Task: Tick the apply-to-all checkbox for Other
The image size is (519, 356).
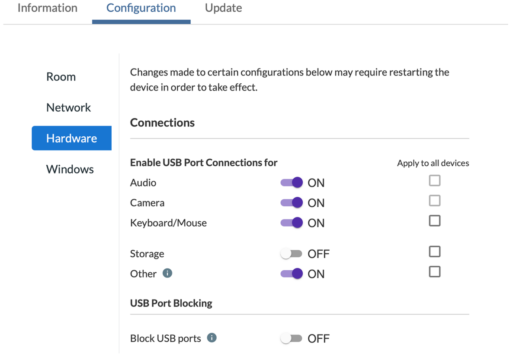Action: point(435,271)
